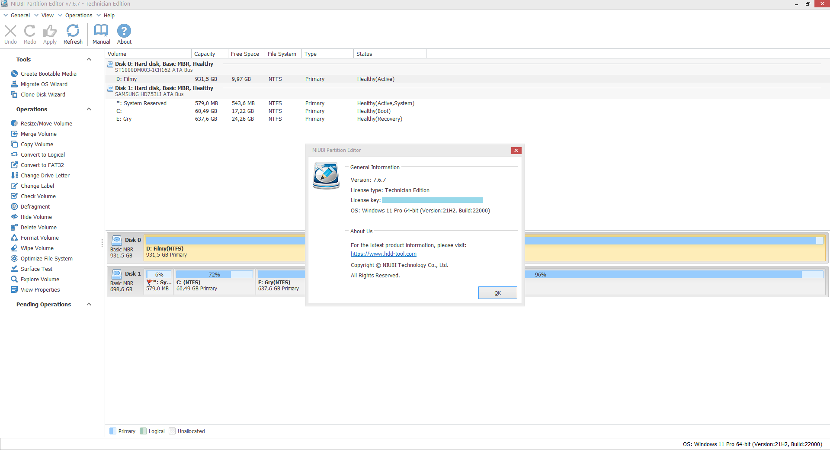This screenshot has height=450, width=830.
Task: Open the Help menu
Action: pyautogui.click(x=109, y=16)
